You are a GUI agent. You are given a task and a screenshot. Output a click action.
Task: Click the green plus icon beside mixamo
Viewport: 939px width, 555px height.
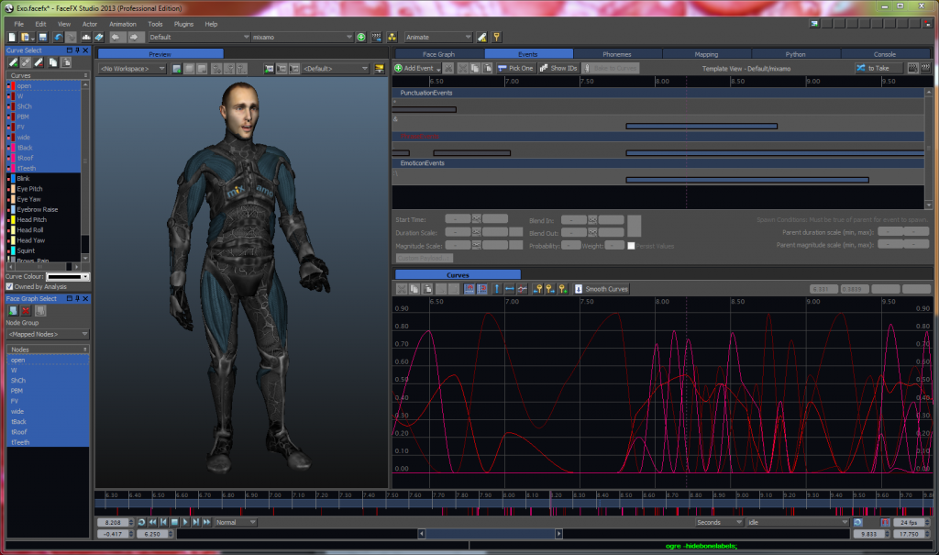(x=361, y=38)
